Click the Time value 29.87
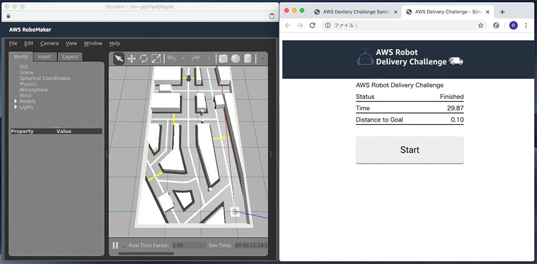This screenshot has height=264, width=537. pyautogui.click(x=455, y=108)
